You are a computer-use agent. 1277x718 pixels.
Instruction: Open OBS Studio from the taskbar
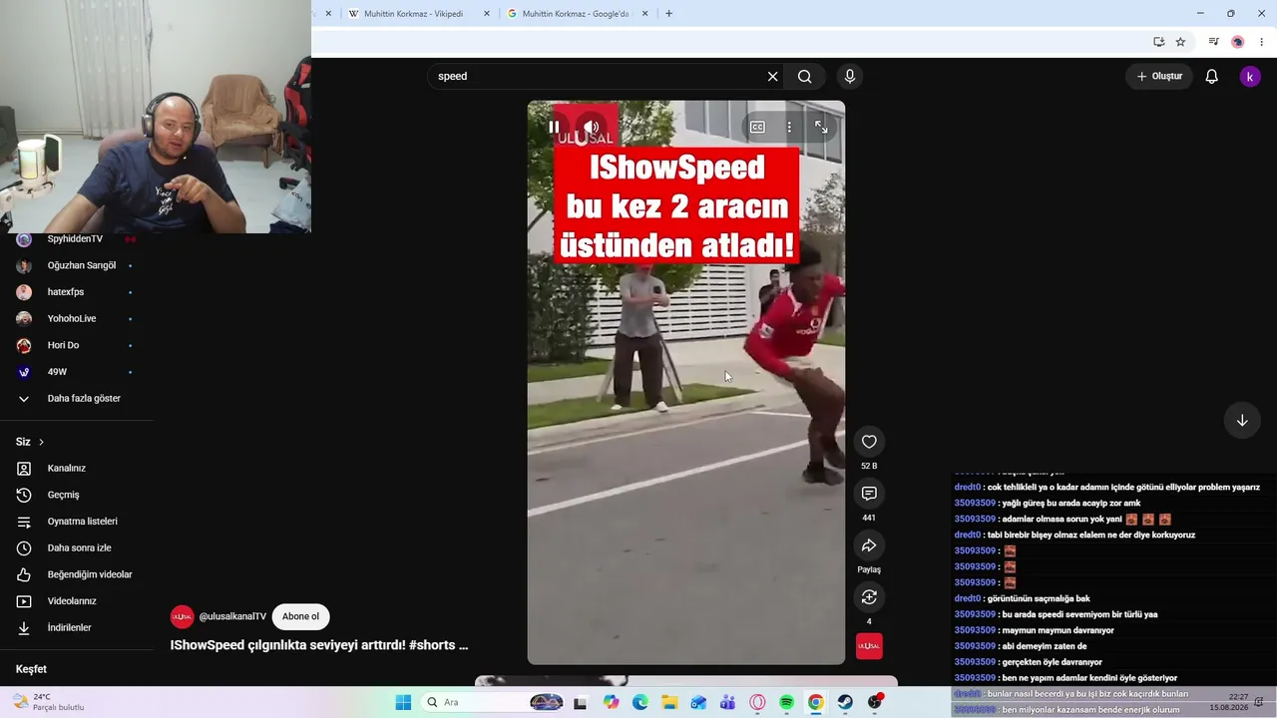[875, 702]
